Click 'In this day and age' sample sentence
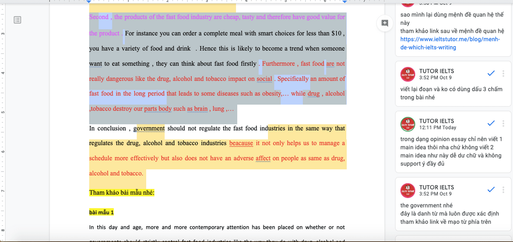The width and height of the screenshot is (513, 242). (116, 227)
